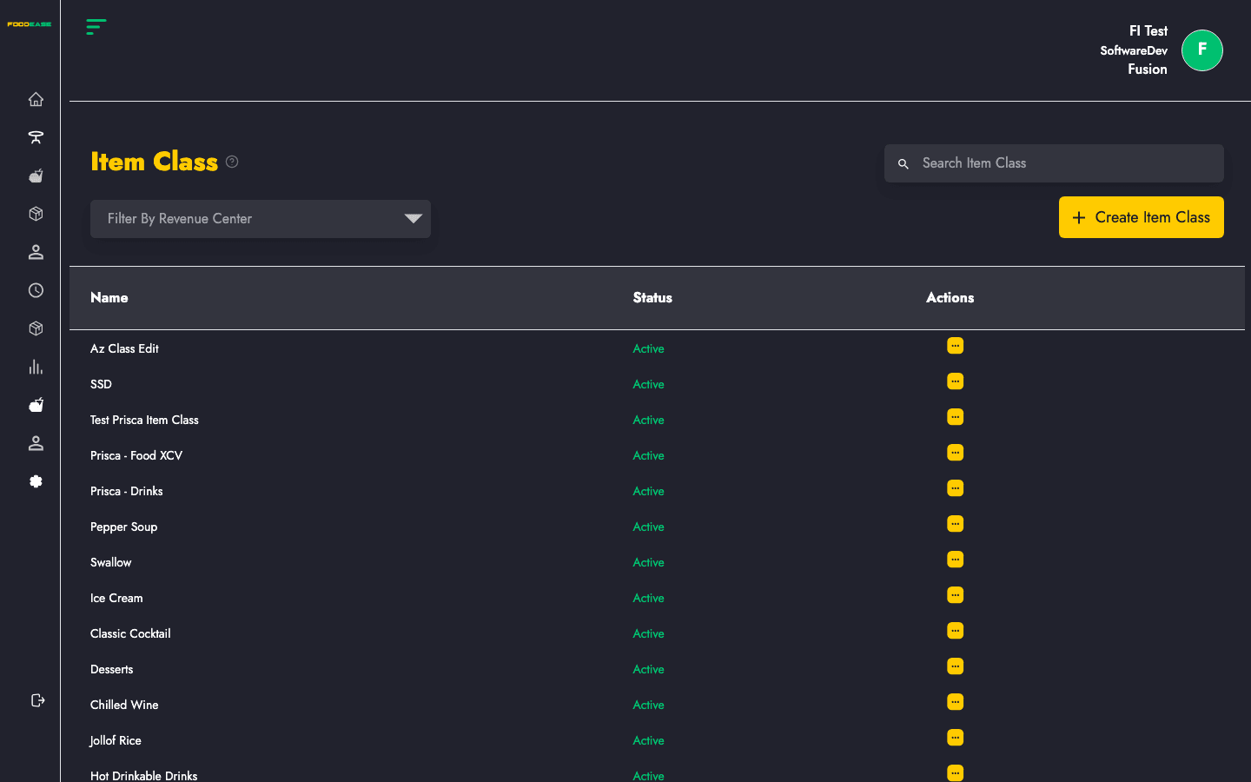Open actions menu for Pepper Soup

click(x=955, y=524)
